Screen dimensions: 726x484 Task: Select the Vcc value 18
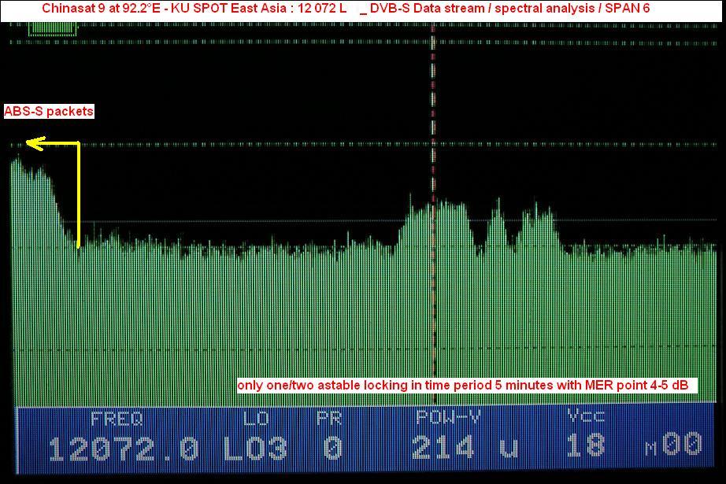pyautogui.click(x=586, y=449)
